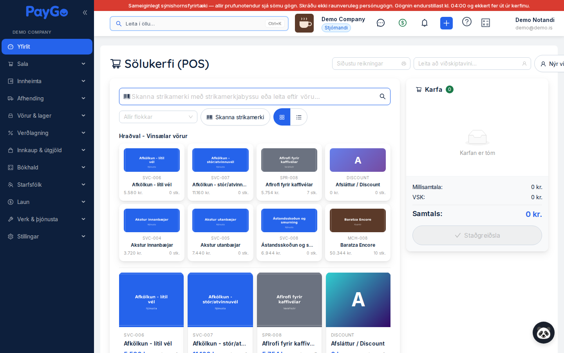Image resolution: width=564 pixels, height=353 pixels.
Task: Open the Laun sidebar menu
Action: coord(47,202)
